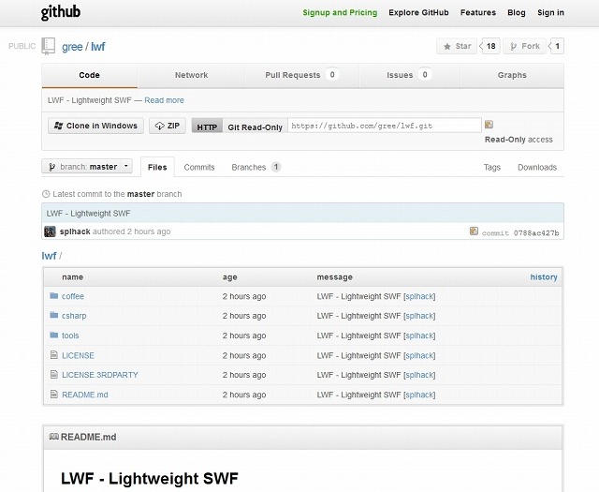The image size is (599, 492).
Task: Click the csharp folder icon
Action: pos(54,315)
